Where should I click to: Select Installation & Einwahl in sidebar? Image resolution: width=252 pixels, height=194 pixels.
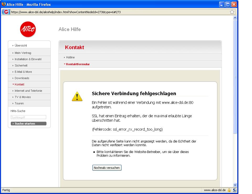point(28,59)
